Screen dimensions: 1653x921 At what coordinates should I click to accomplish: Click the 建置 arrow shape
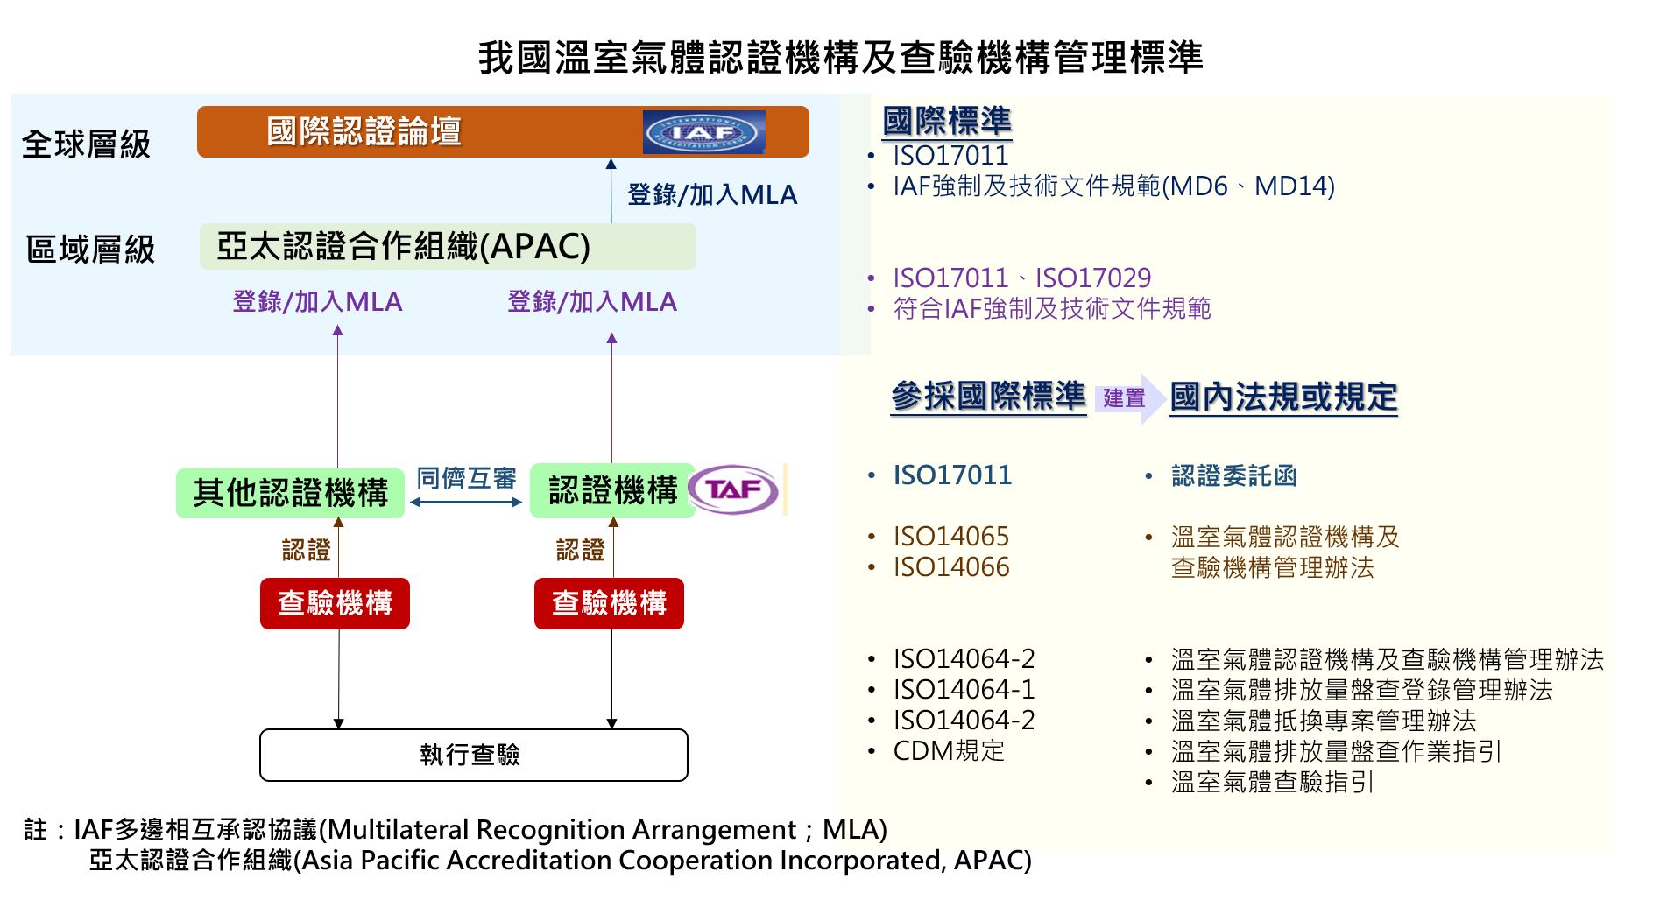click(1129, 398)
